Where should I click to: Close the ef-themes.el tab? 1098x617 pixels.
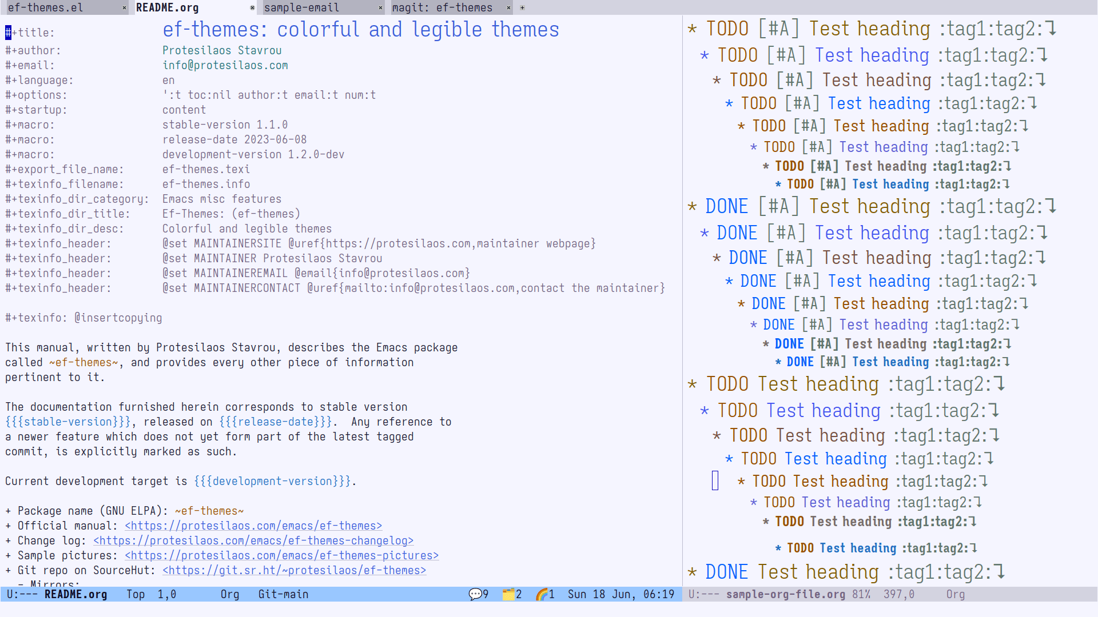pos(124,8)
